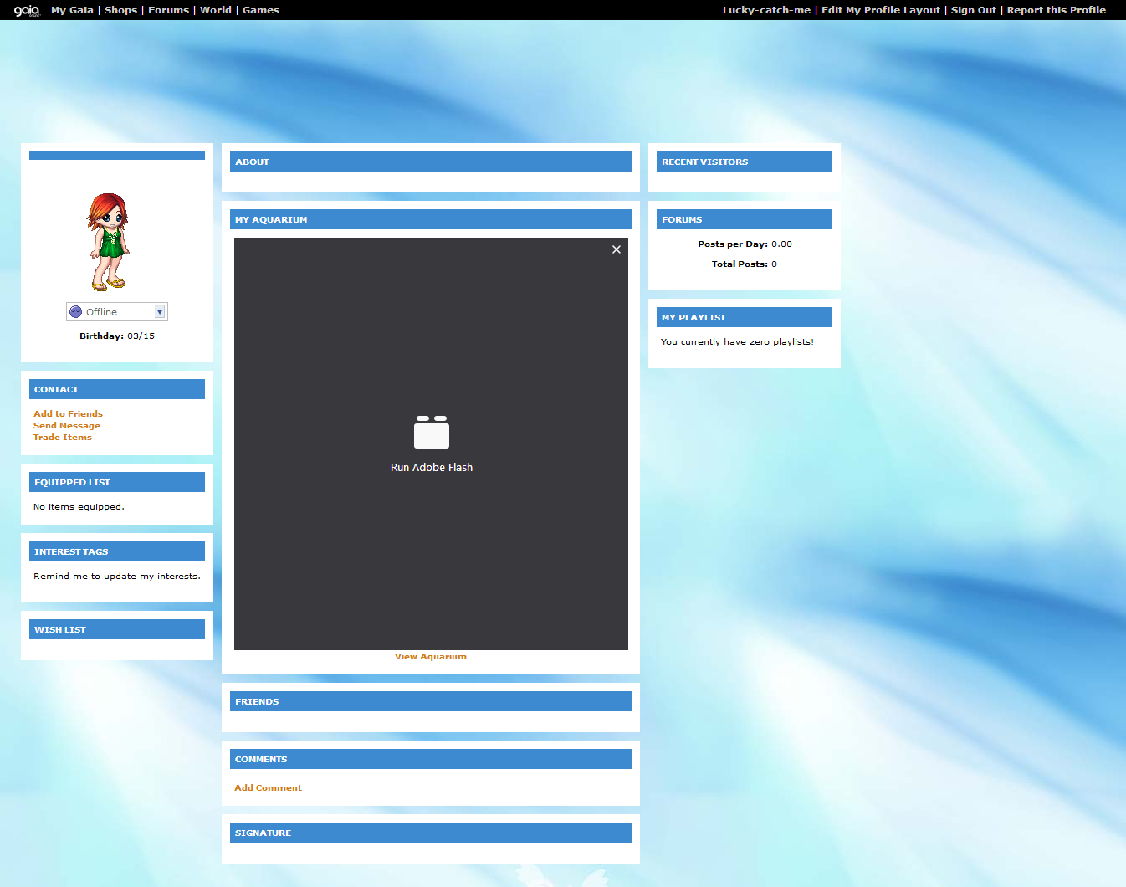The width and height of the screenshot is (1126, 887).
Task: Open the World menu item
Action: point(216,10)
